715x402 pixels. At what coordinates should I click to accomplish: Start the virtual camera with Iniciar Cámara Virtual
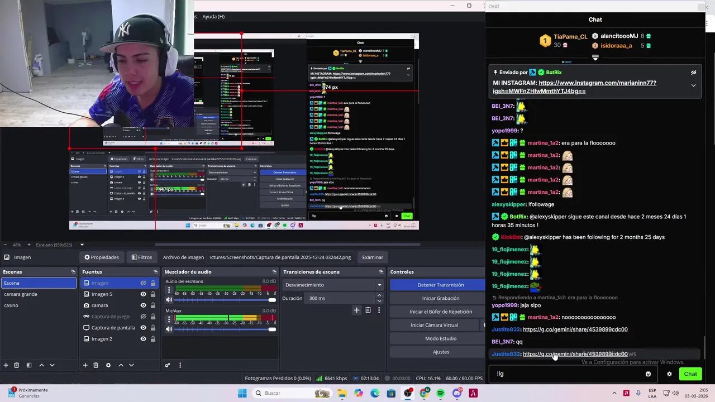434,325
